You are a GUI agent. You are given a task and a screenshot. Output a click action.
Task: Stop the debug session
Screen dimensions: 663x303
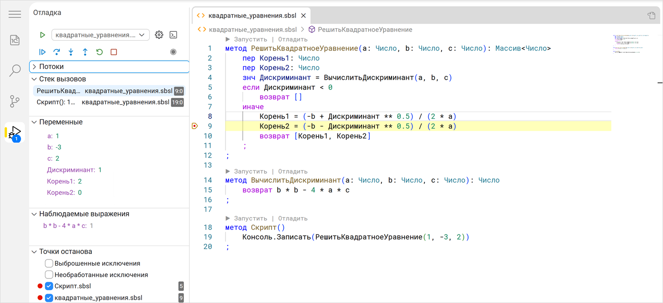coord(114,52)
